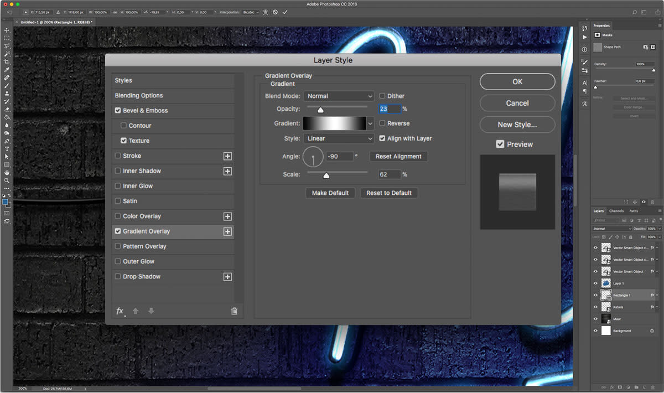Screen dimensions: 664x393
Task: Enable the Inner Glow checkbox
Action: tap(118, 186)
